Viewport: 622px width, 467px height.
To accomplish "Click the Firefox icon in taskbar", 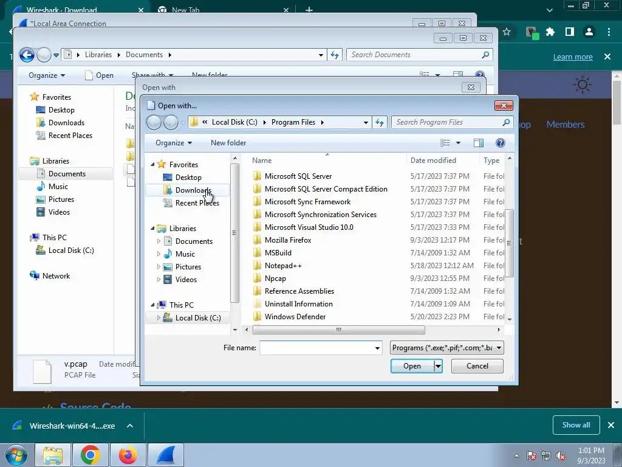I will [128, 455].
